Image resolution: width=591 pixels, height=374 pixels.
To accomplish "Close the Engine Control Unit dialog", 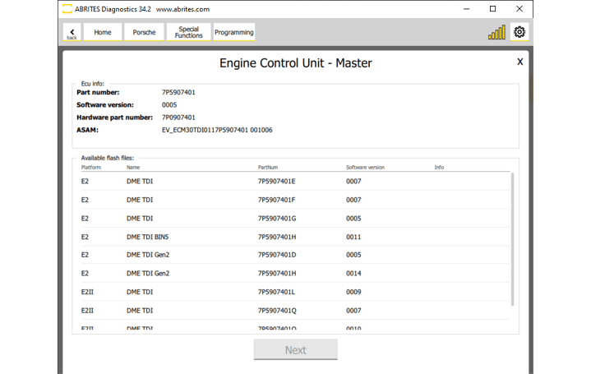I will pyautogui.click(x=519, y=62).
